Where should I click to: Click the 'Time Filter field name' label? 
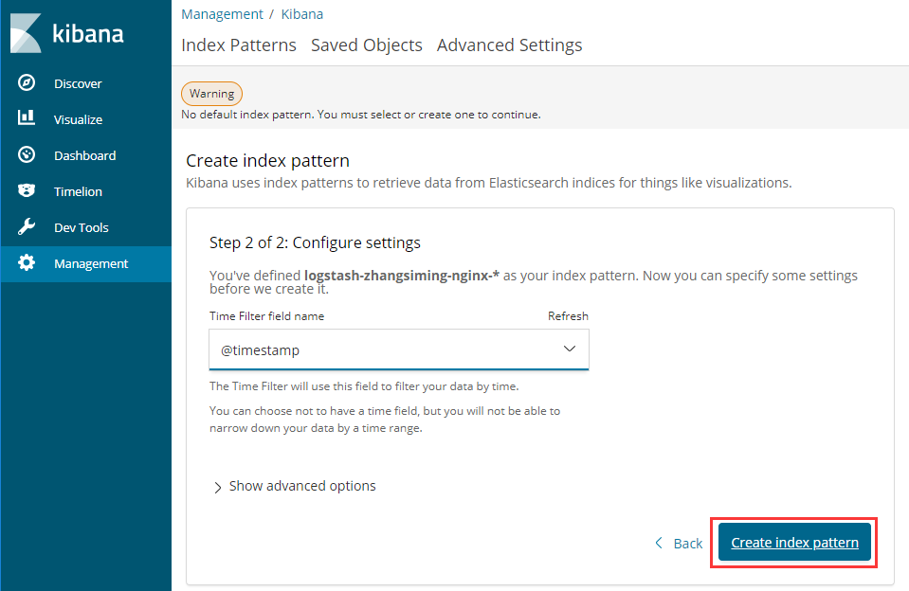tap(266, 315)
